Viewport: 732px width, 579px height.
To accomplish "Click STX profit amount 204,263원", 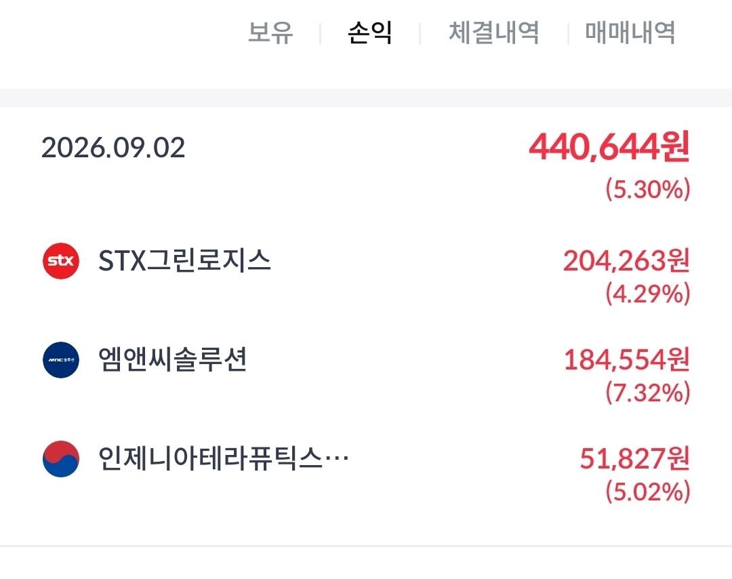I will 626,260.
